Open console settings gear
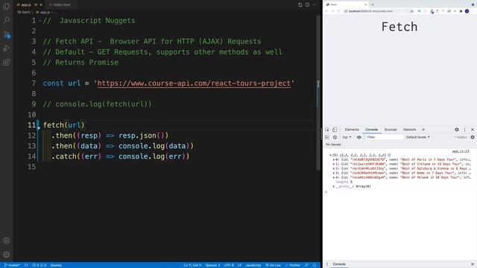 tap(473, 137)
